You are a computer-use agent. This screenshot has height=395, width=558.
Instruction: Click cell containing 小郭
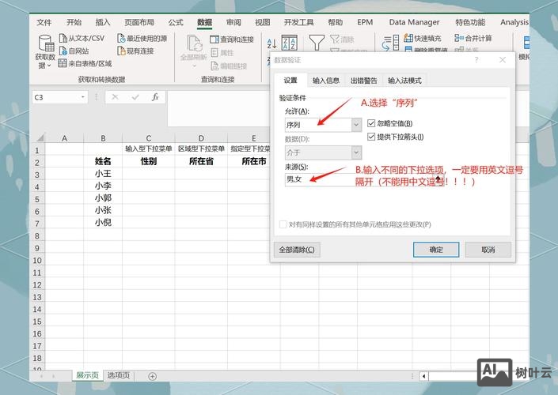point(103,198)
